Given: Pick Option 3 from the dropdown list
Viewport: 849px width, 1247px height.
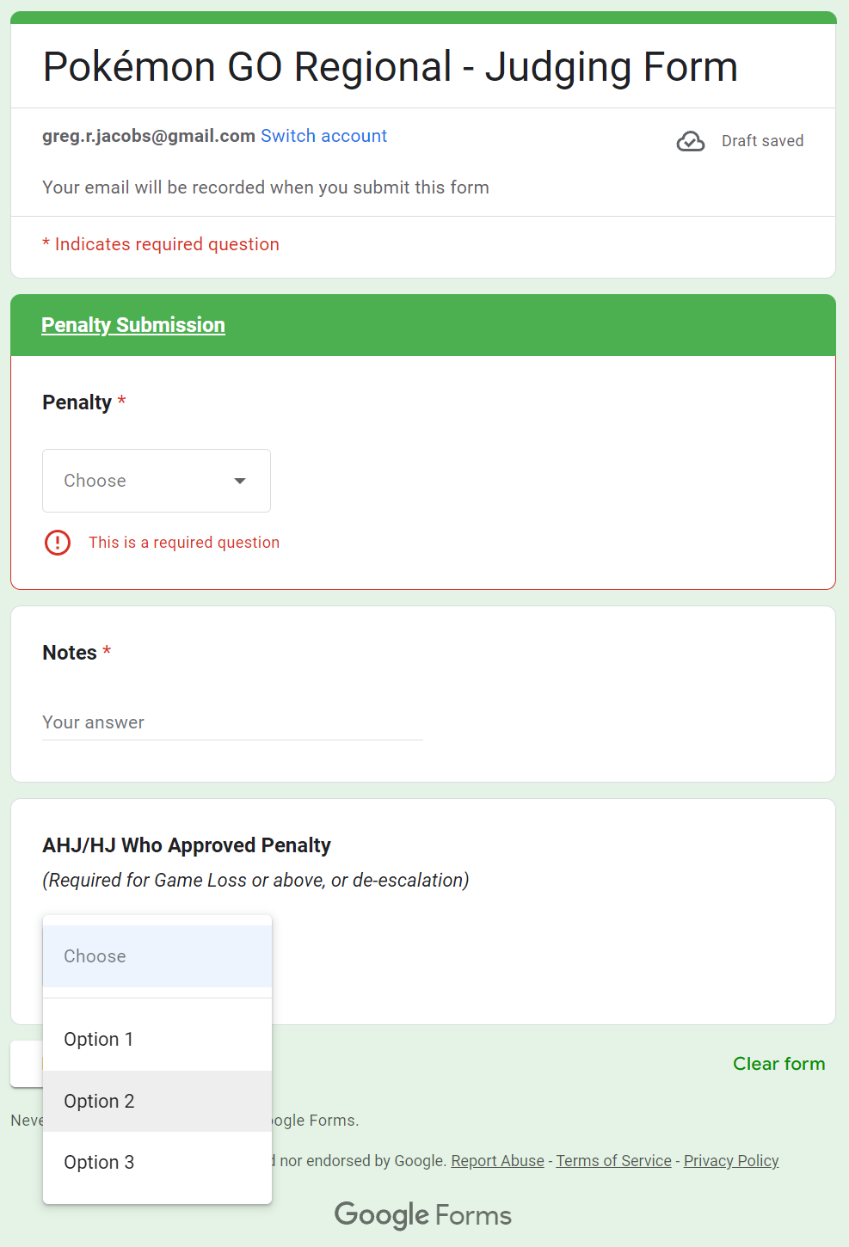Looking at the screenshot, I should click(x=157, y=1163).
